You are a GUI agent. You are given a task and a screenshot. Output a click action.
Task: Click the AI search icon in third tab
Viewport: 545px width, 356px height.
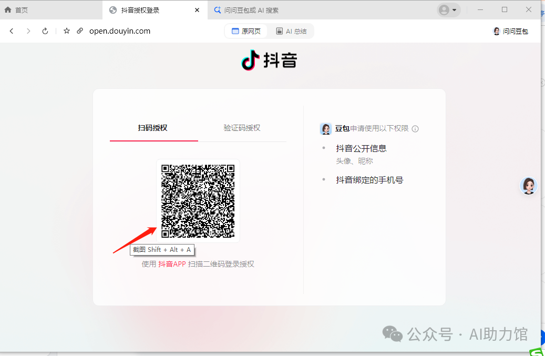click(x=217, y=10)
